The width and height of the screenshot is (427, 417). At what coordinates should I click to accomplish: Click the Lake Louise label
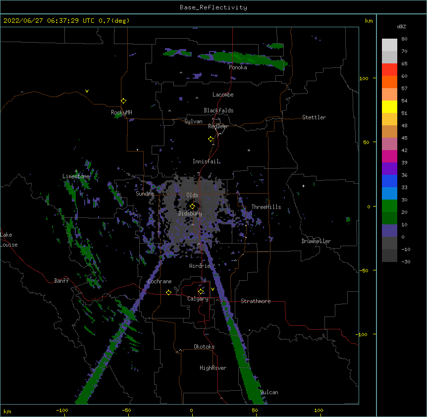coord(9,240)
